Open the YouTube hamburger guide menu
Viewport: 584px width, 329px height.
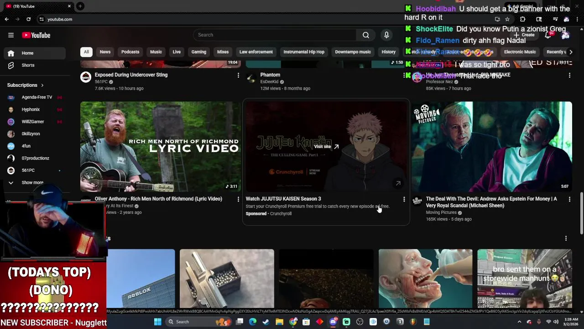point(11,35)
